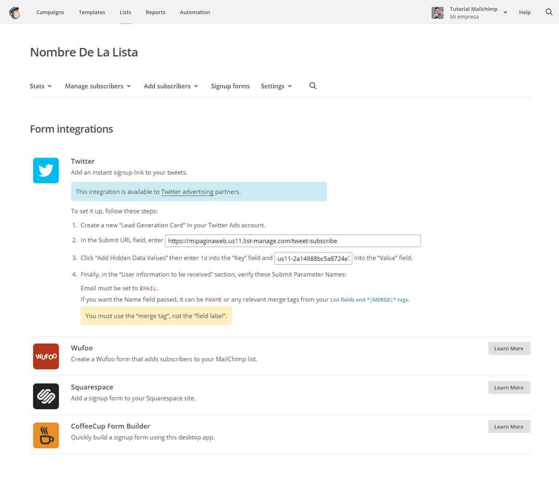This screenshot has height=481, width=559.
Task: Expand the Add subscribers menu
Action: pos(171,86)
